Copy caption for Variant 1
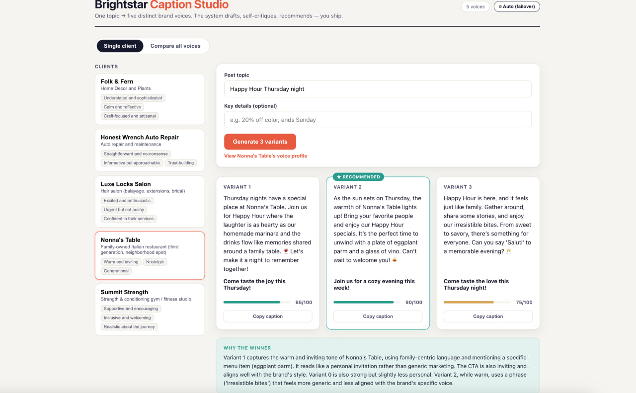 click(x=268, y=316)
